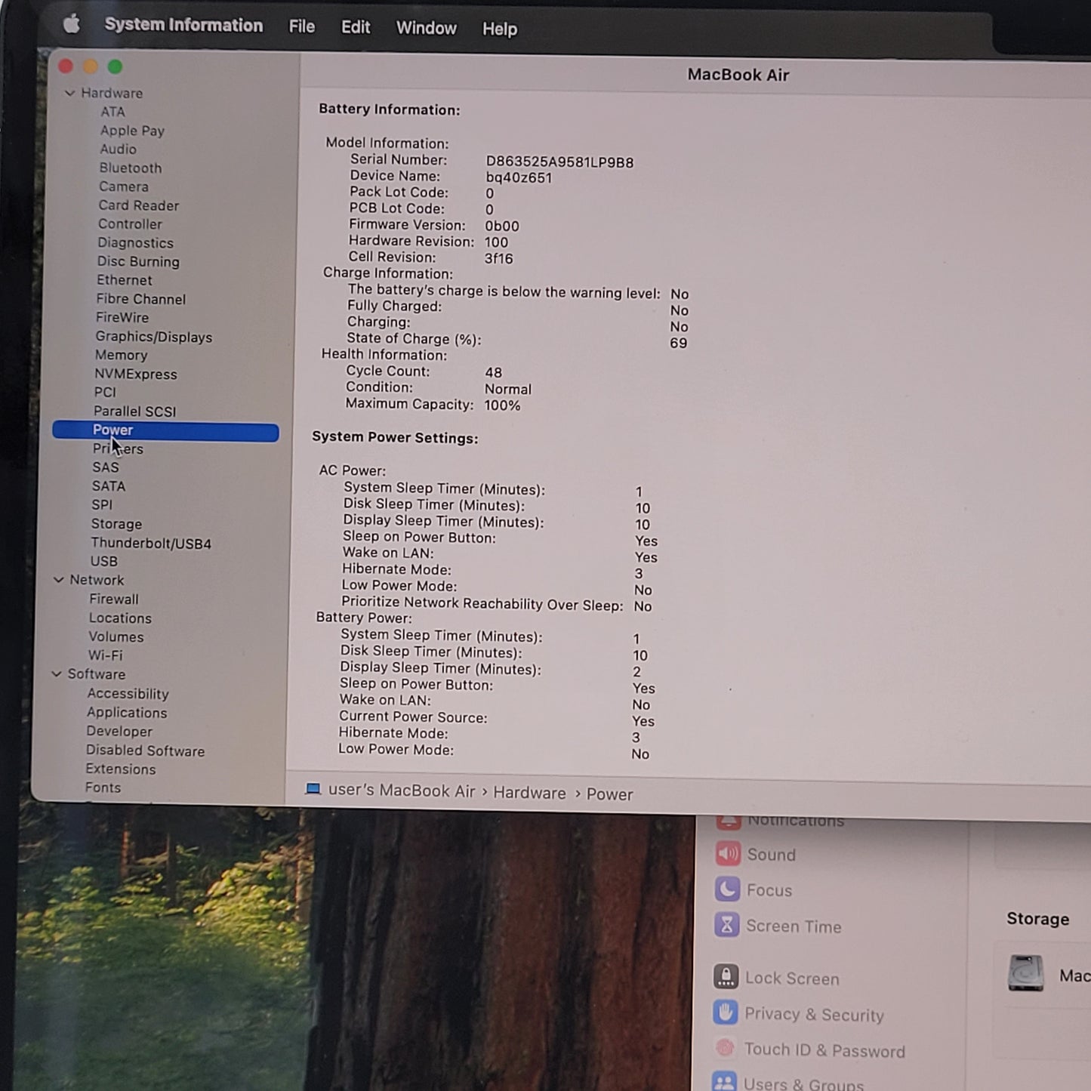1091x1091 pixels.
Task: Select Controller in the sidebar
Action: (x=130, y=224)
